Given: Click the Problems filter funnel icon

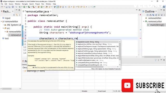Looking at the screenshot, I should [x=156, y=60].
